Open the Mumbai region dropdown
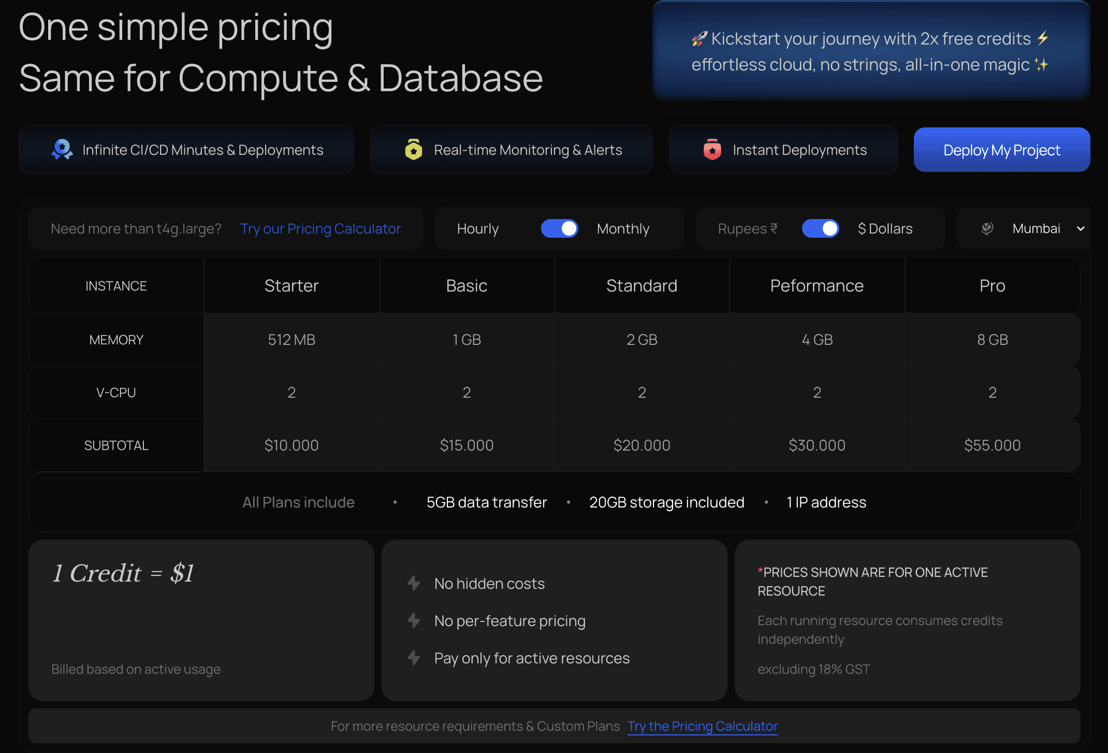This screenshot has height=753, width=1108. click(1048, 228)
